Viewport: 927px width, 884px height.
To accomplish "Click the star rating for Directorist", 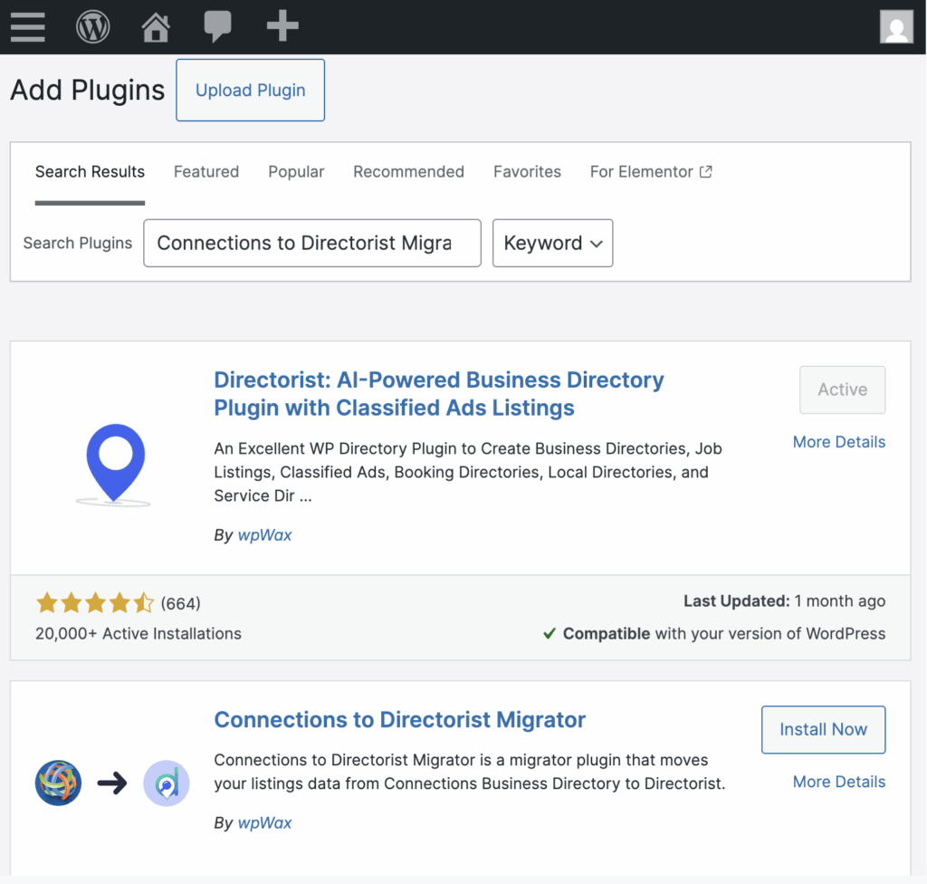I will [94, 603].
